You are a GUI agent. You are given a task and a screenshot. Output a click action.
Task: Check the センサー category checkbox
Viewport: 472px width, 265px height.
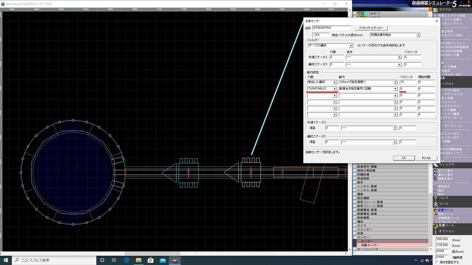355,237
